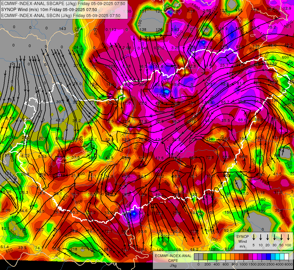Click the 314 value on the map

[x=245, y=230]
